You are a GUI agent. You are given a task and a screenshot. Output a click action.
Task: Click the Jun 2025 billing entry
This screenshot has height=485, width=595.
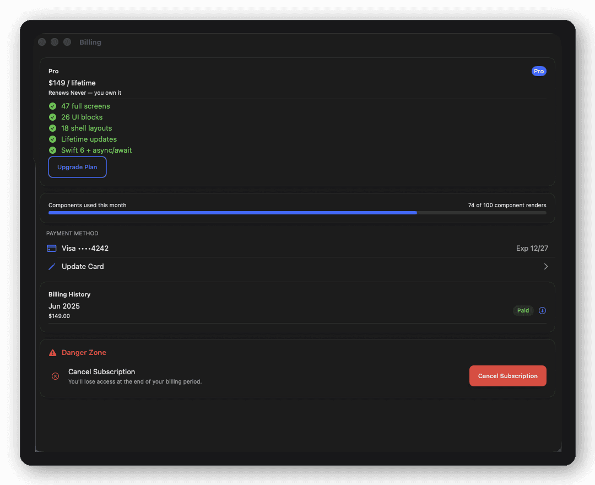[x=64, y=306]
